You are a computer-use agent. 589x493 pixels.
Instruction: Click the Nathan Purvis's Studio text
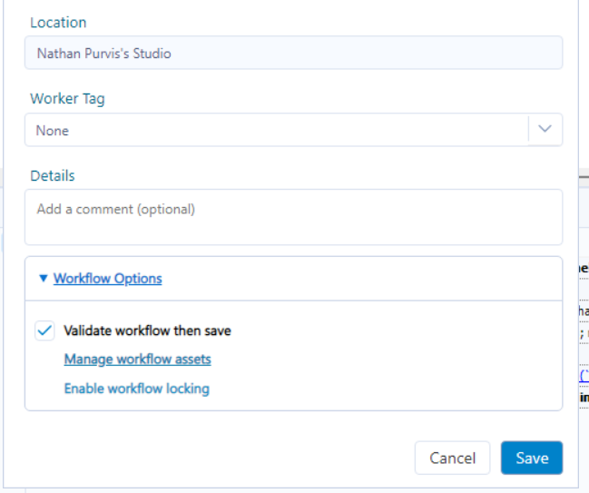coord(103,54)
